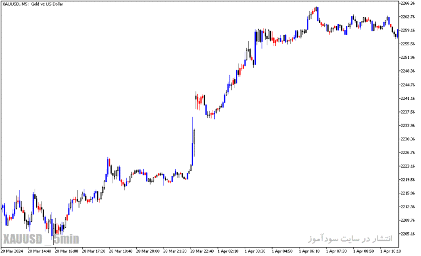Click the 2259.16 price scale label

407,30
